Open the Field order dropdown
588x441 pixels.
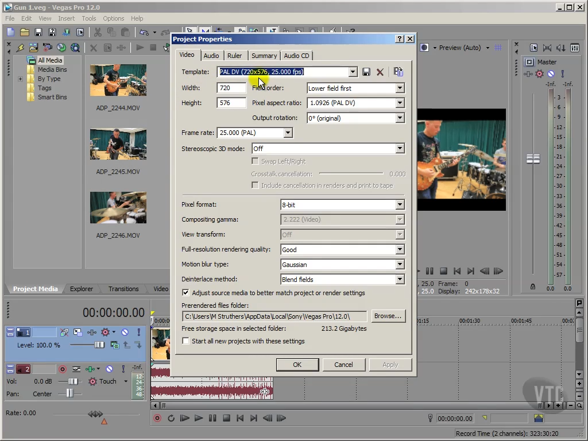coord(400,88)
